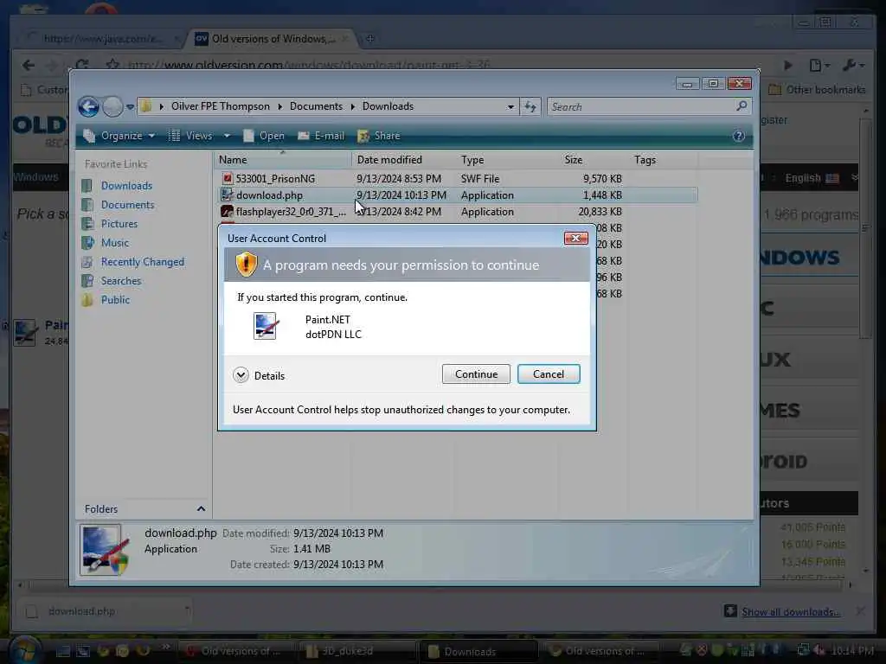Open the address bar history dropdown
The width and height of the screenshot is (886, 664).
510,106
